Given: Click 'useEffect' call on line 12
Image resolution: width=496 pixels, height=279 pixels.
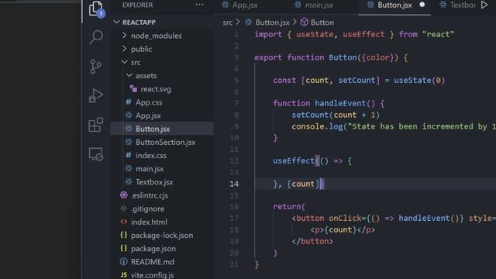Looking at the screenshot, I should pyautogui.click(x=294, y=160).
